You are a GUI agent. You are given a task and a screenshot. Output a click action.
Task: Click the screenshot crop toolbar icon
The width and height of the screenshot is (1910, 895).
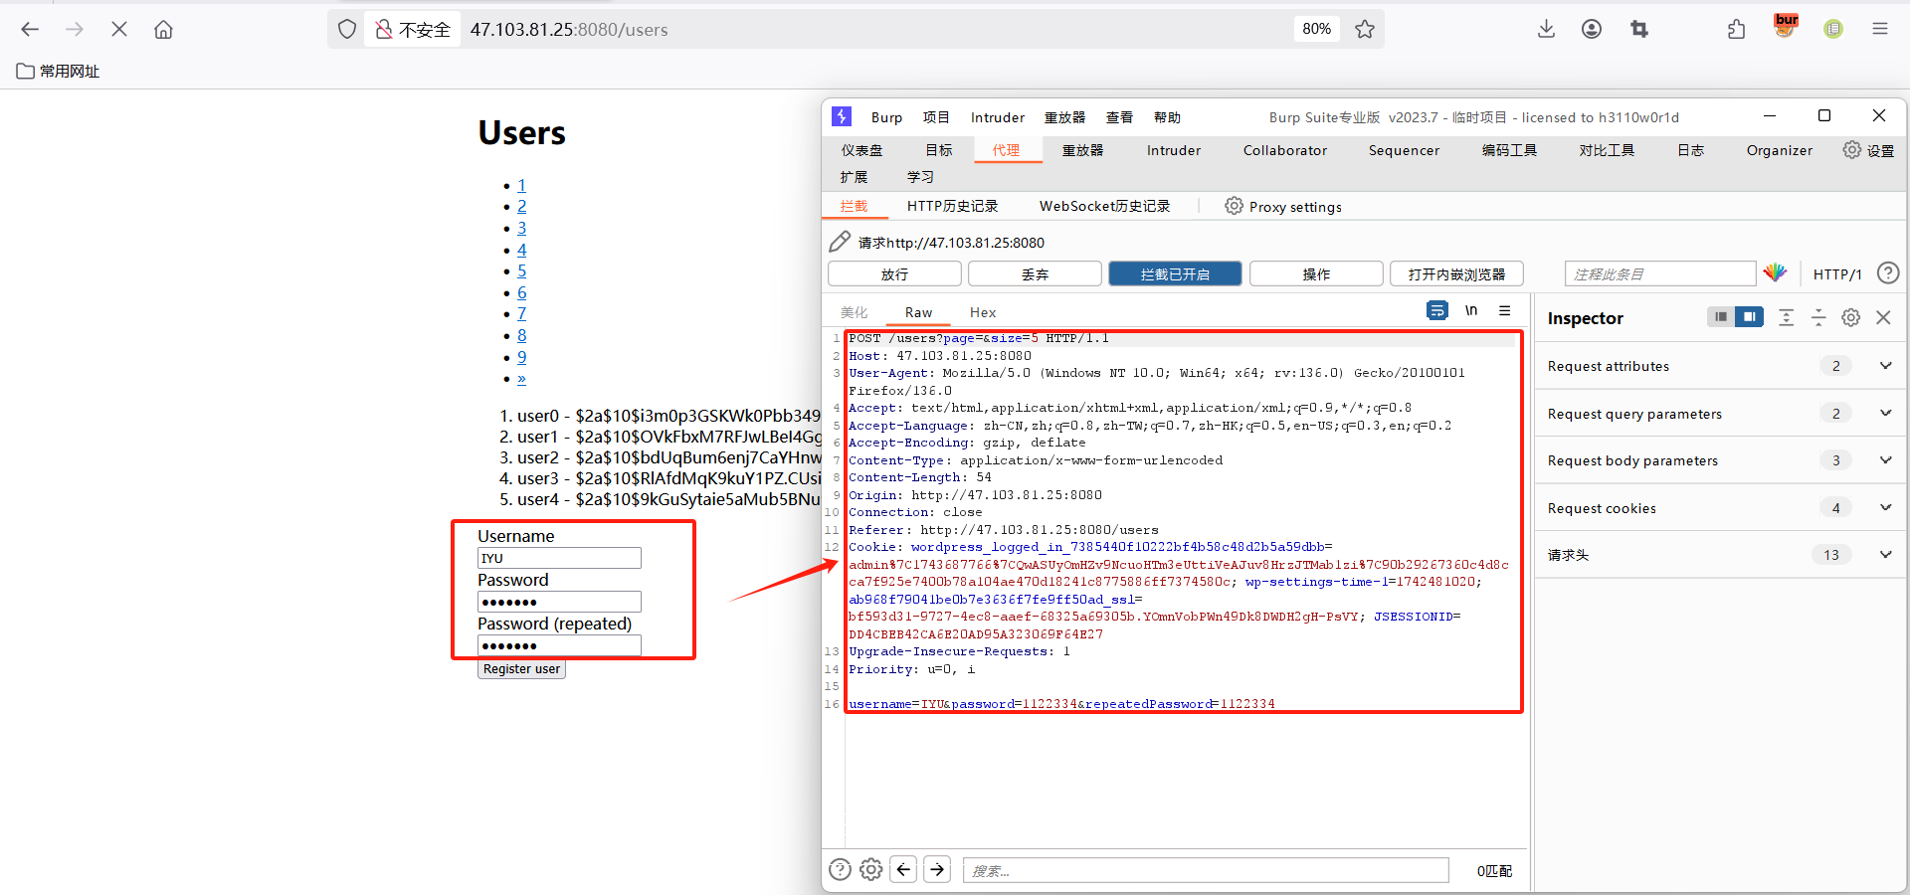point(1639,29)
